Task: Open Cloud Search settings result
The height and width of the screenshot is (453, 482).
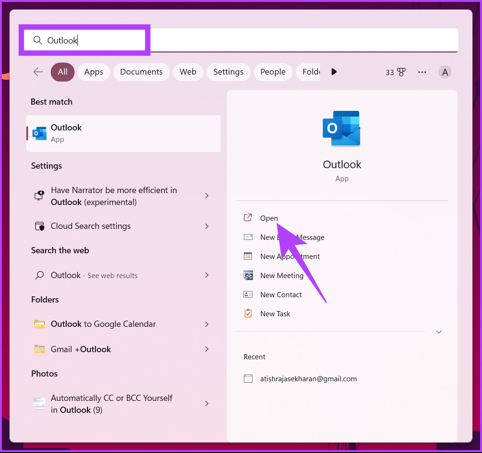Action: pyautogui.click(x=123, y=226)
